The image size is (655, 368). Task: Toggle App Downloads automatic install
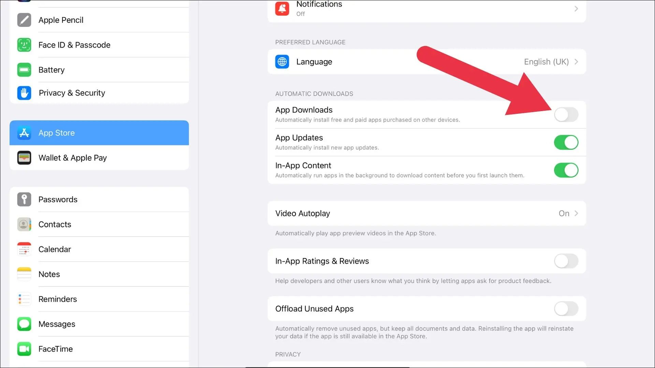(566, 114)
